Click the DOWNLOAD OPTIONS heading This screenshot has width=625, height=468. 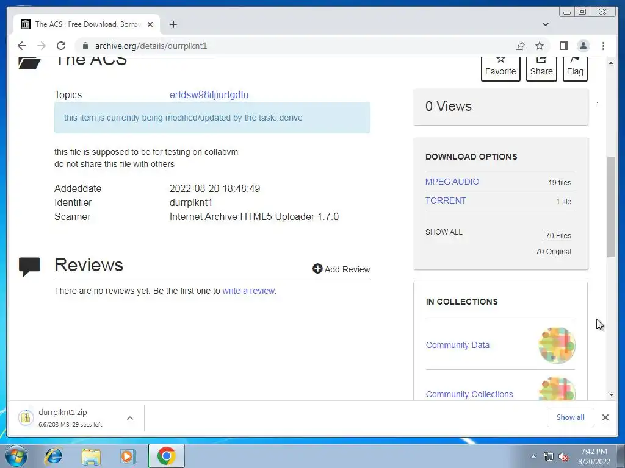(x=471, y=157)
